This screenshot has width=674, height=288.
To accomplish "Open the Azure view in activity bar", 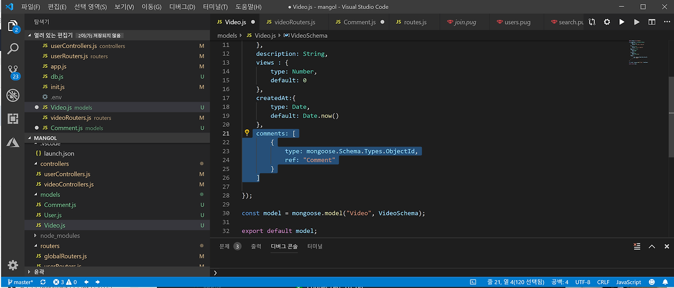I will click(13, 142).
